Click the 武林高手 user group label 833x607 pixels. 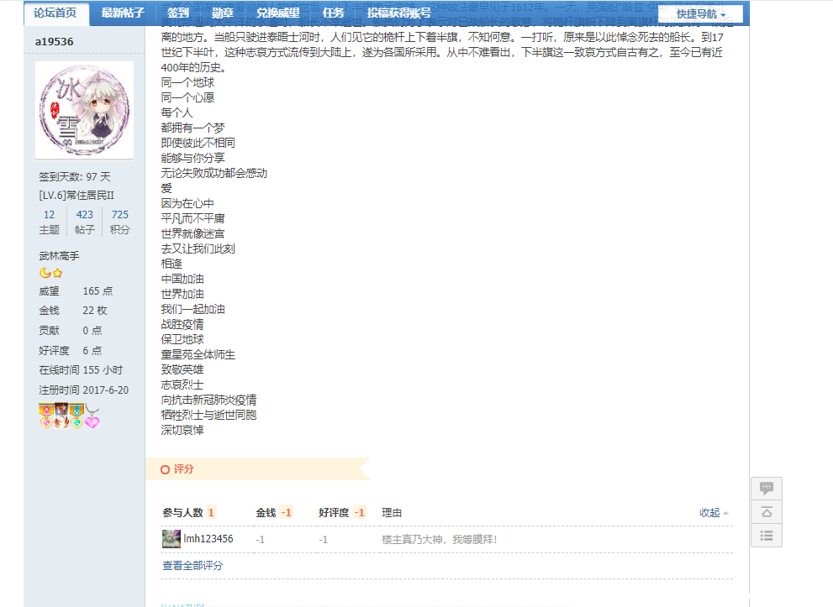point(59,256)
